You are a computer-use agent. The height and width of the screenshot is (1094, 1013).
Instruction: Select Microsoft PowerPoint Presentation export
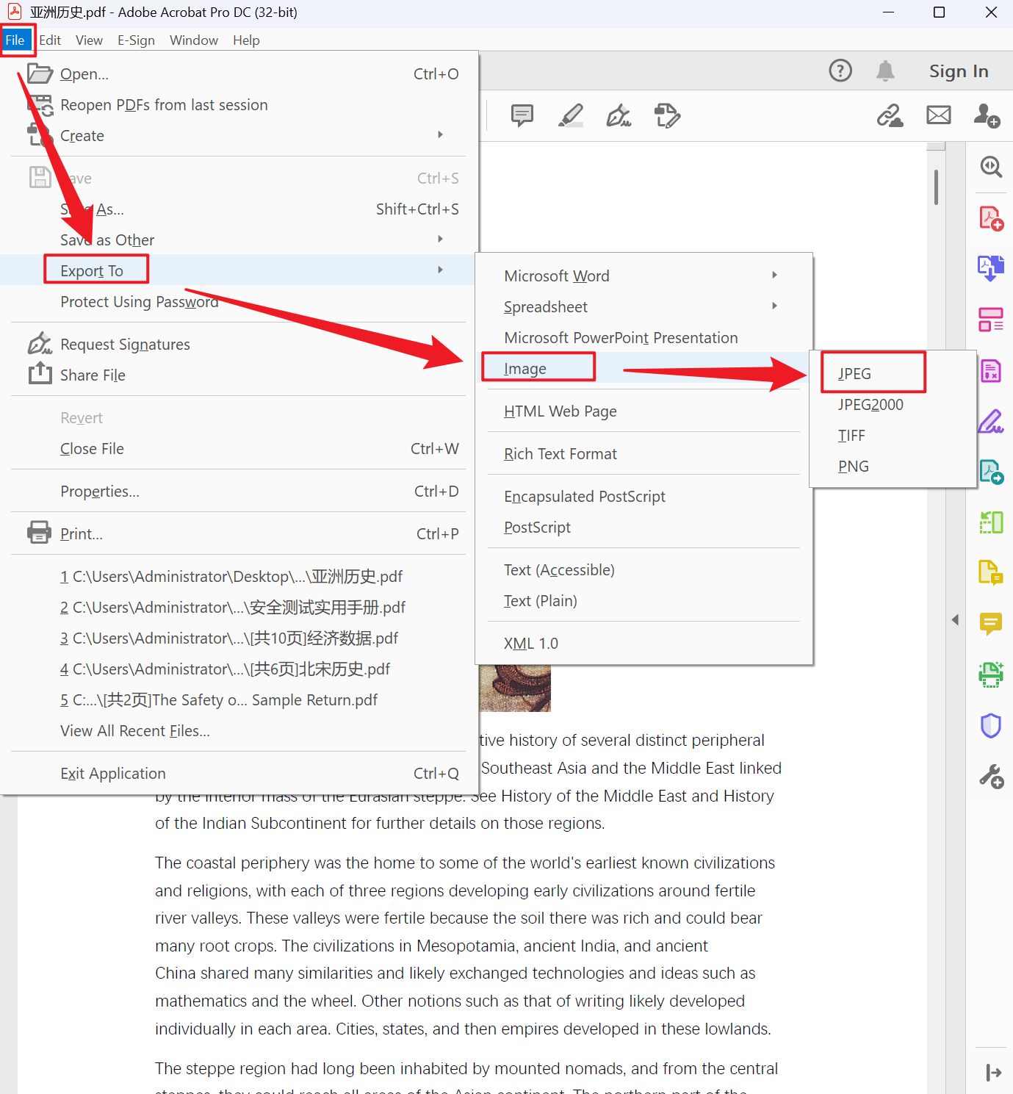(x=644, y=338)
